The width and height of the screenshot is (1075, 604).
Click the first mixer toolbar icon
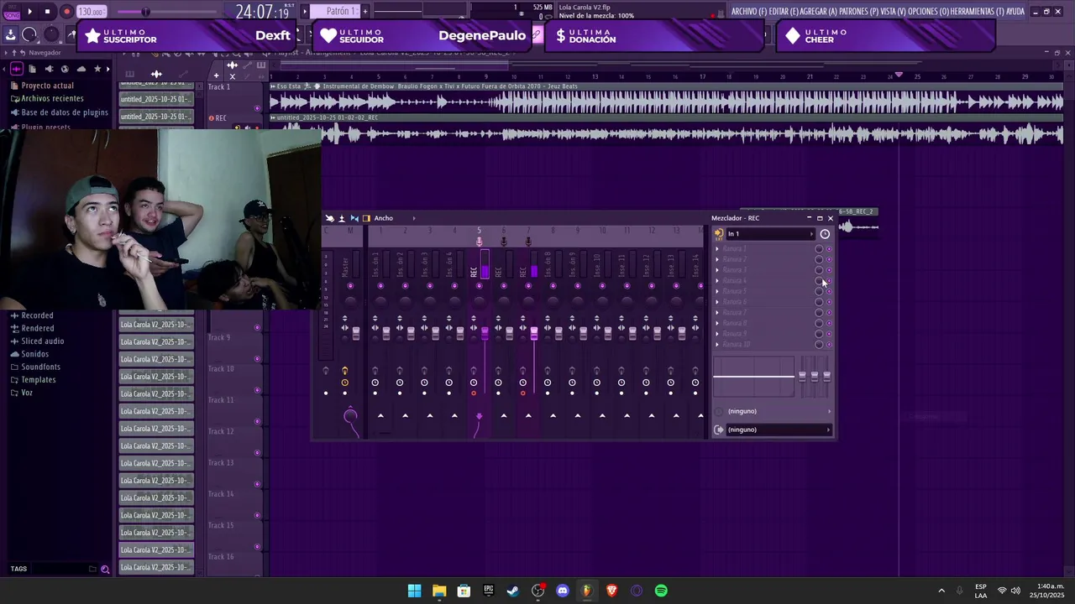tap(329, 218)
